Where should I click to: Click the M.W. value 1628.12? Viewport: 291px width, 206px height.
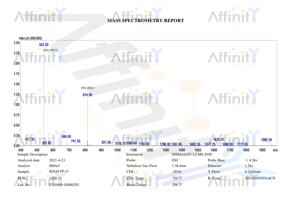click(55, 178)
